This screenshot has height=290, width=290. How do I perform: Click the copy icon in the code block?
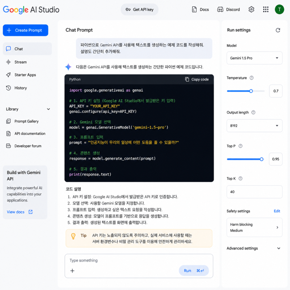click(187, 79)
